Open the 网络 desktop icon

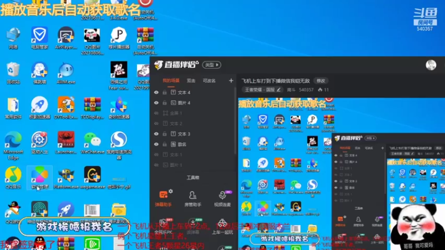[13, 38]
